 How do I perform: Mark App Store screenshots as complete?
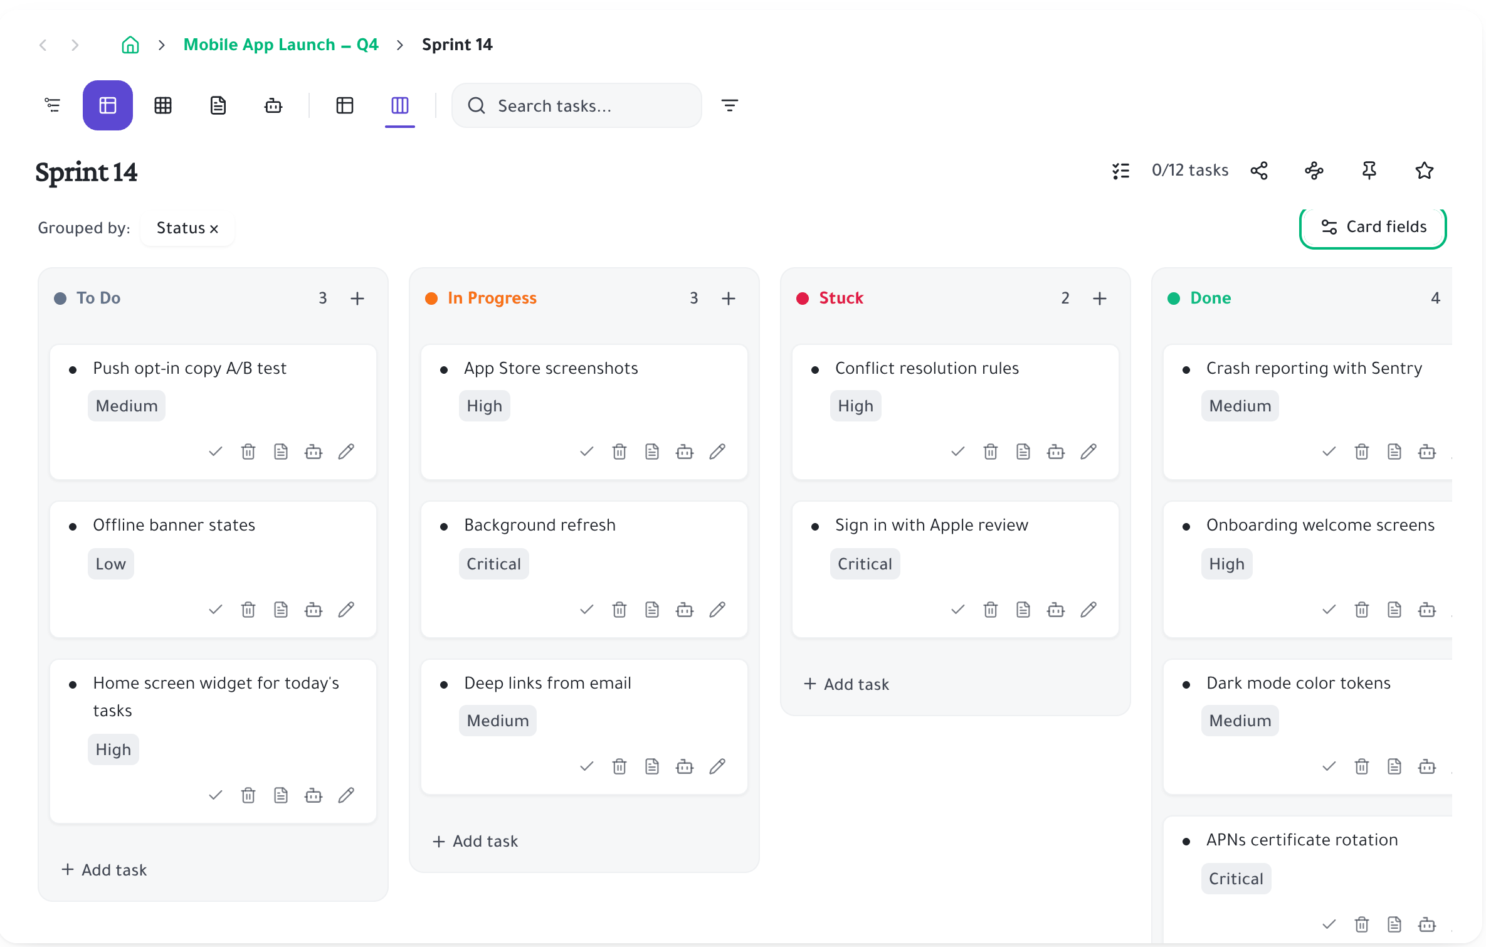click(587, 452)
